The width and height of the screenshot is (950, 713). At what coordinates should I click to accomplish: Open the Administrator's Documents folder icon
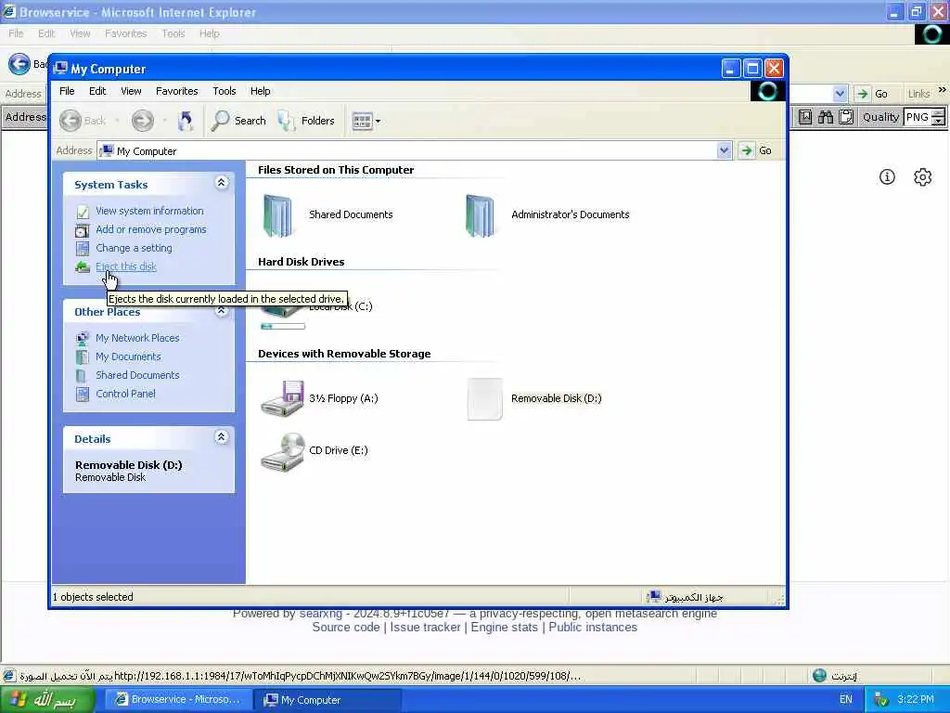point(480,214)
